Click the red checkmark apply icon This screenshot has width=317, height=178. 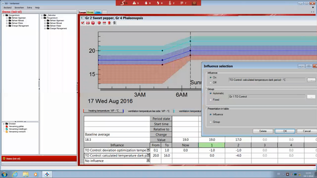83,23
